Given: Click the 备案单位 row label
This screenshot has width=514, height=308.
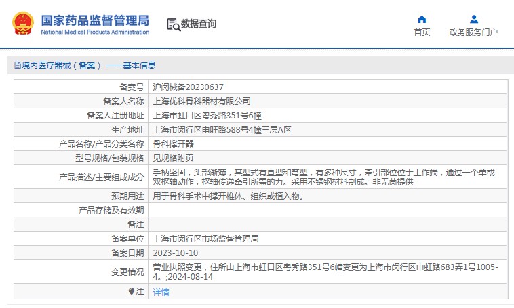Looking at the screenshot, I should click(127, 239).
